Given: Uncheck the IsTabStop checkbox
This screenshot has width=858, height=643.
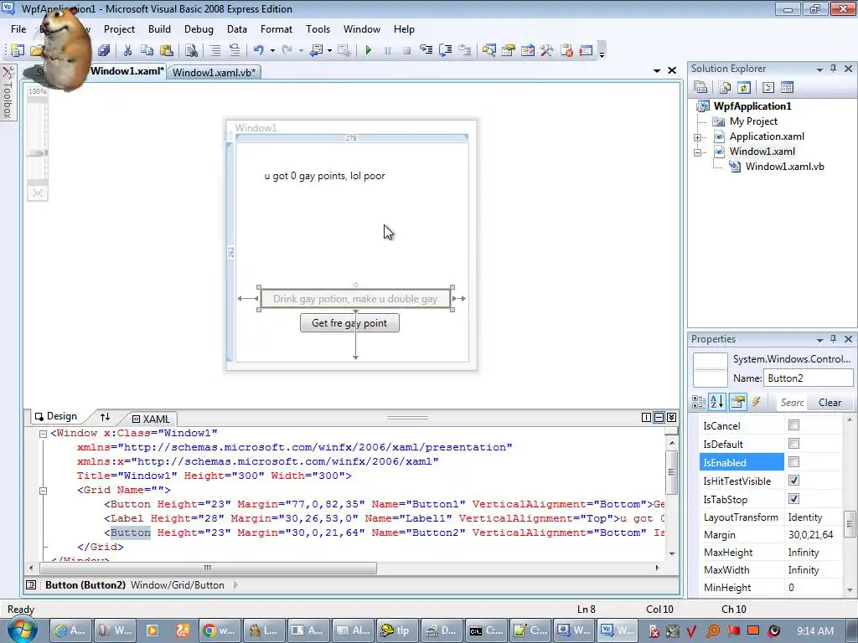Looking at the screenshot, I should 793,499.
